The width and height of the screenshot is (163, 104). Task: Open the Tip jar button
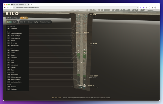tap(24, 18)
